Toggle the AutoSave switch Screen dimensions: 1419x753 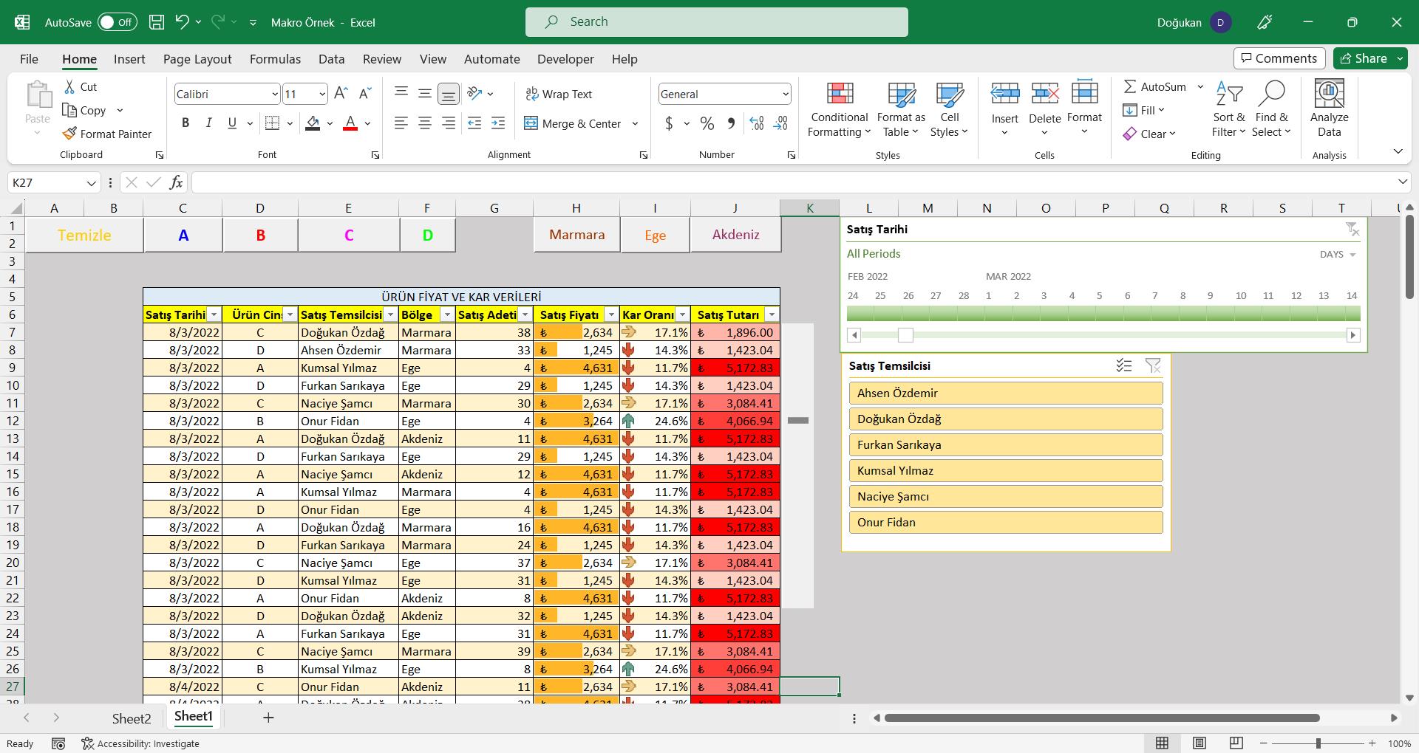point(117,22)
